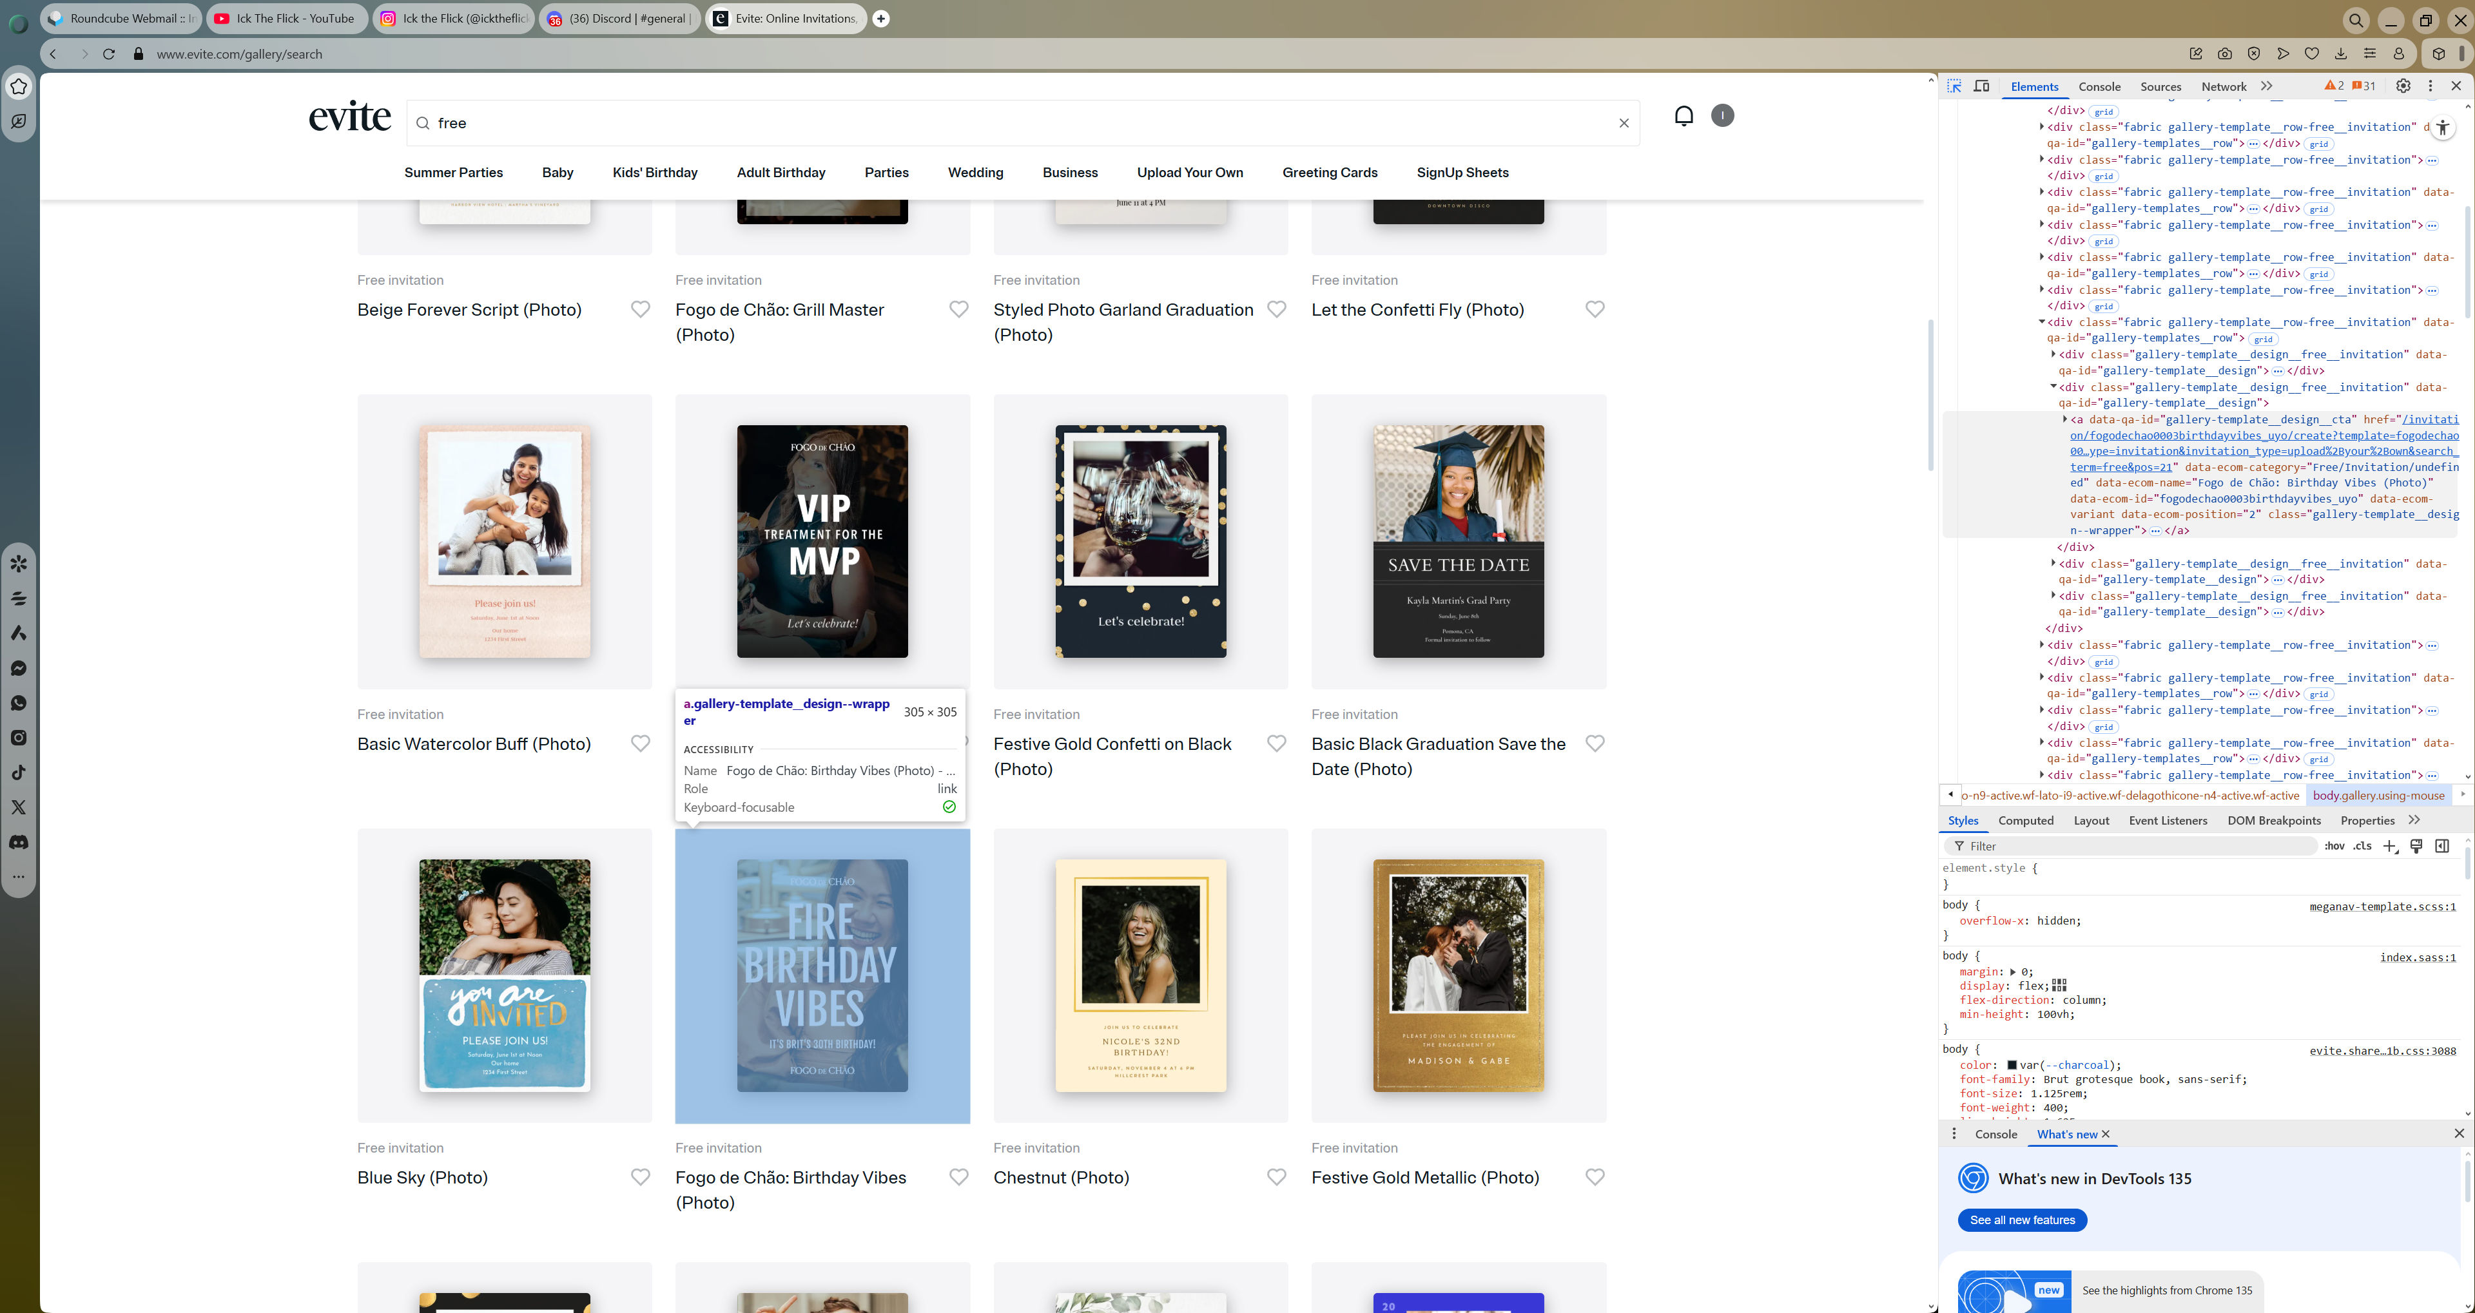Open the Summer Parties category

coord(454,173)
